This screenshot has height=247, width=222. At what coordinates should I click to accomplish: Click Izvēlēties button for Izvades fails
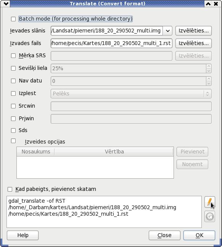[193, 43]
